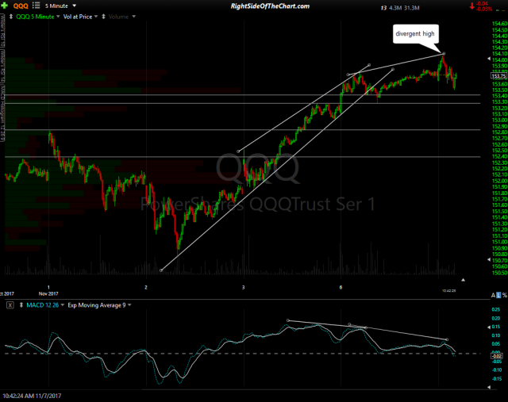
Task: Click the move-arrows icon before QQQ 5 Minute
Action: (10, 17)
